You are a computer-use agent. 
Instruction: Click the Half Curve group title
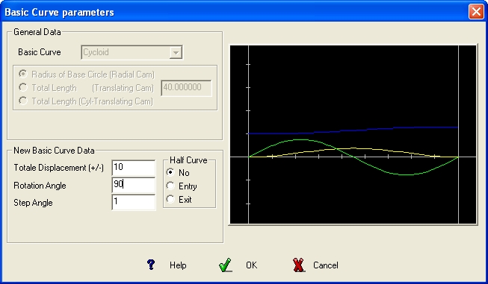[x=188, y=160]
